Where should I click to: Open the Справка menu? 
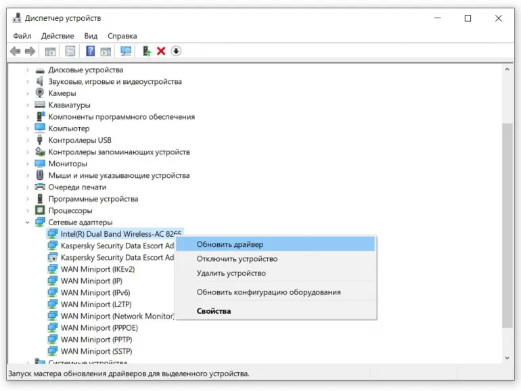click(122, 36)
